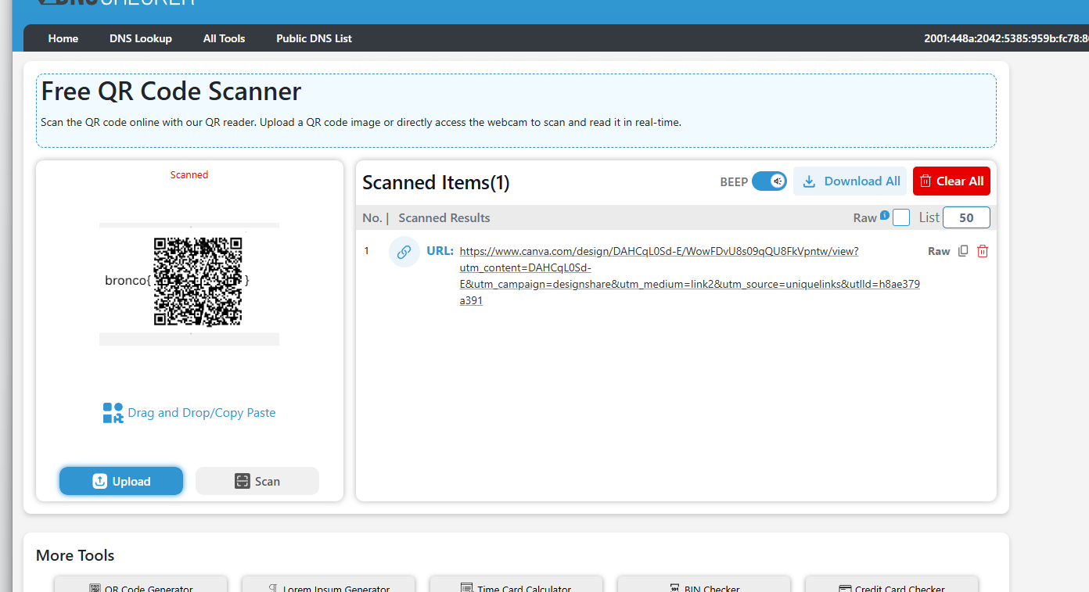Delete scanned result 1 with the red trash icon

coord(983,251)
